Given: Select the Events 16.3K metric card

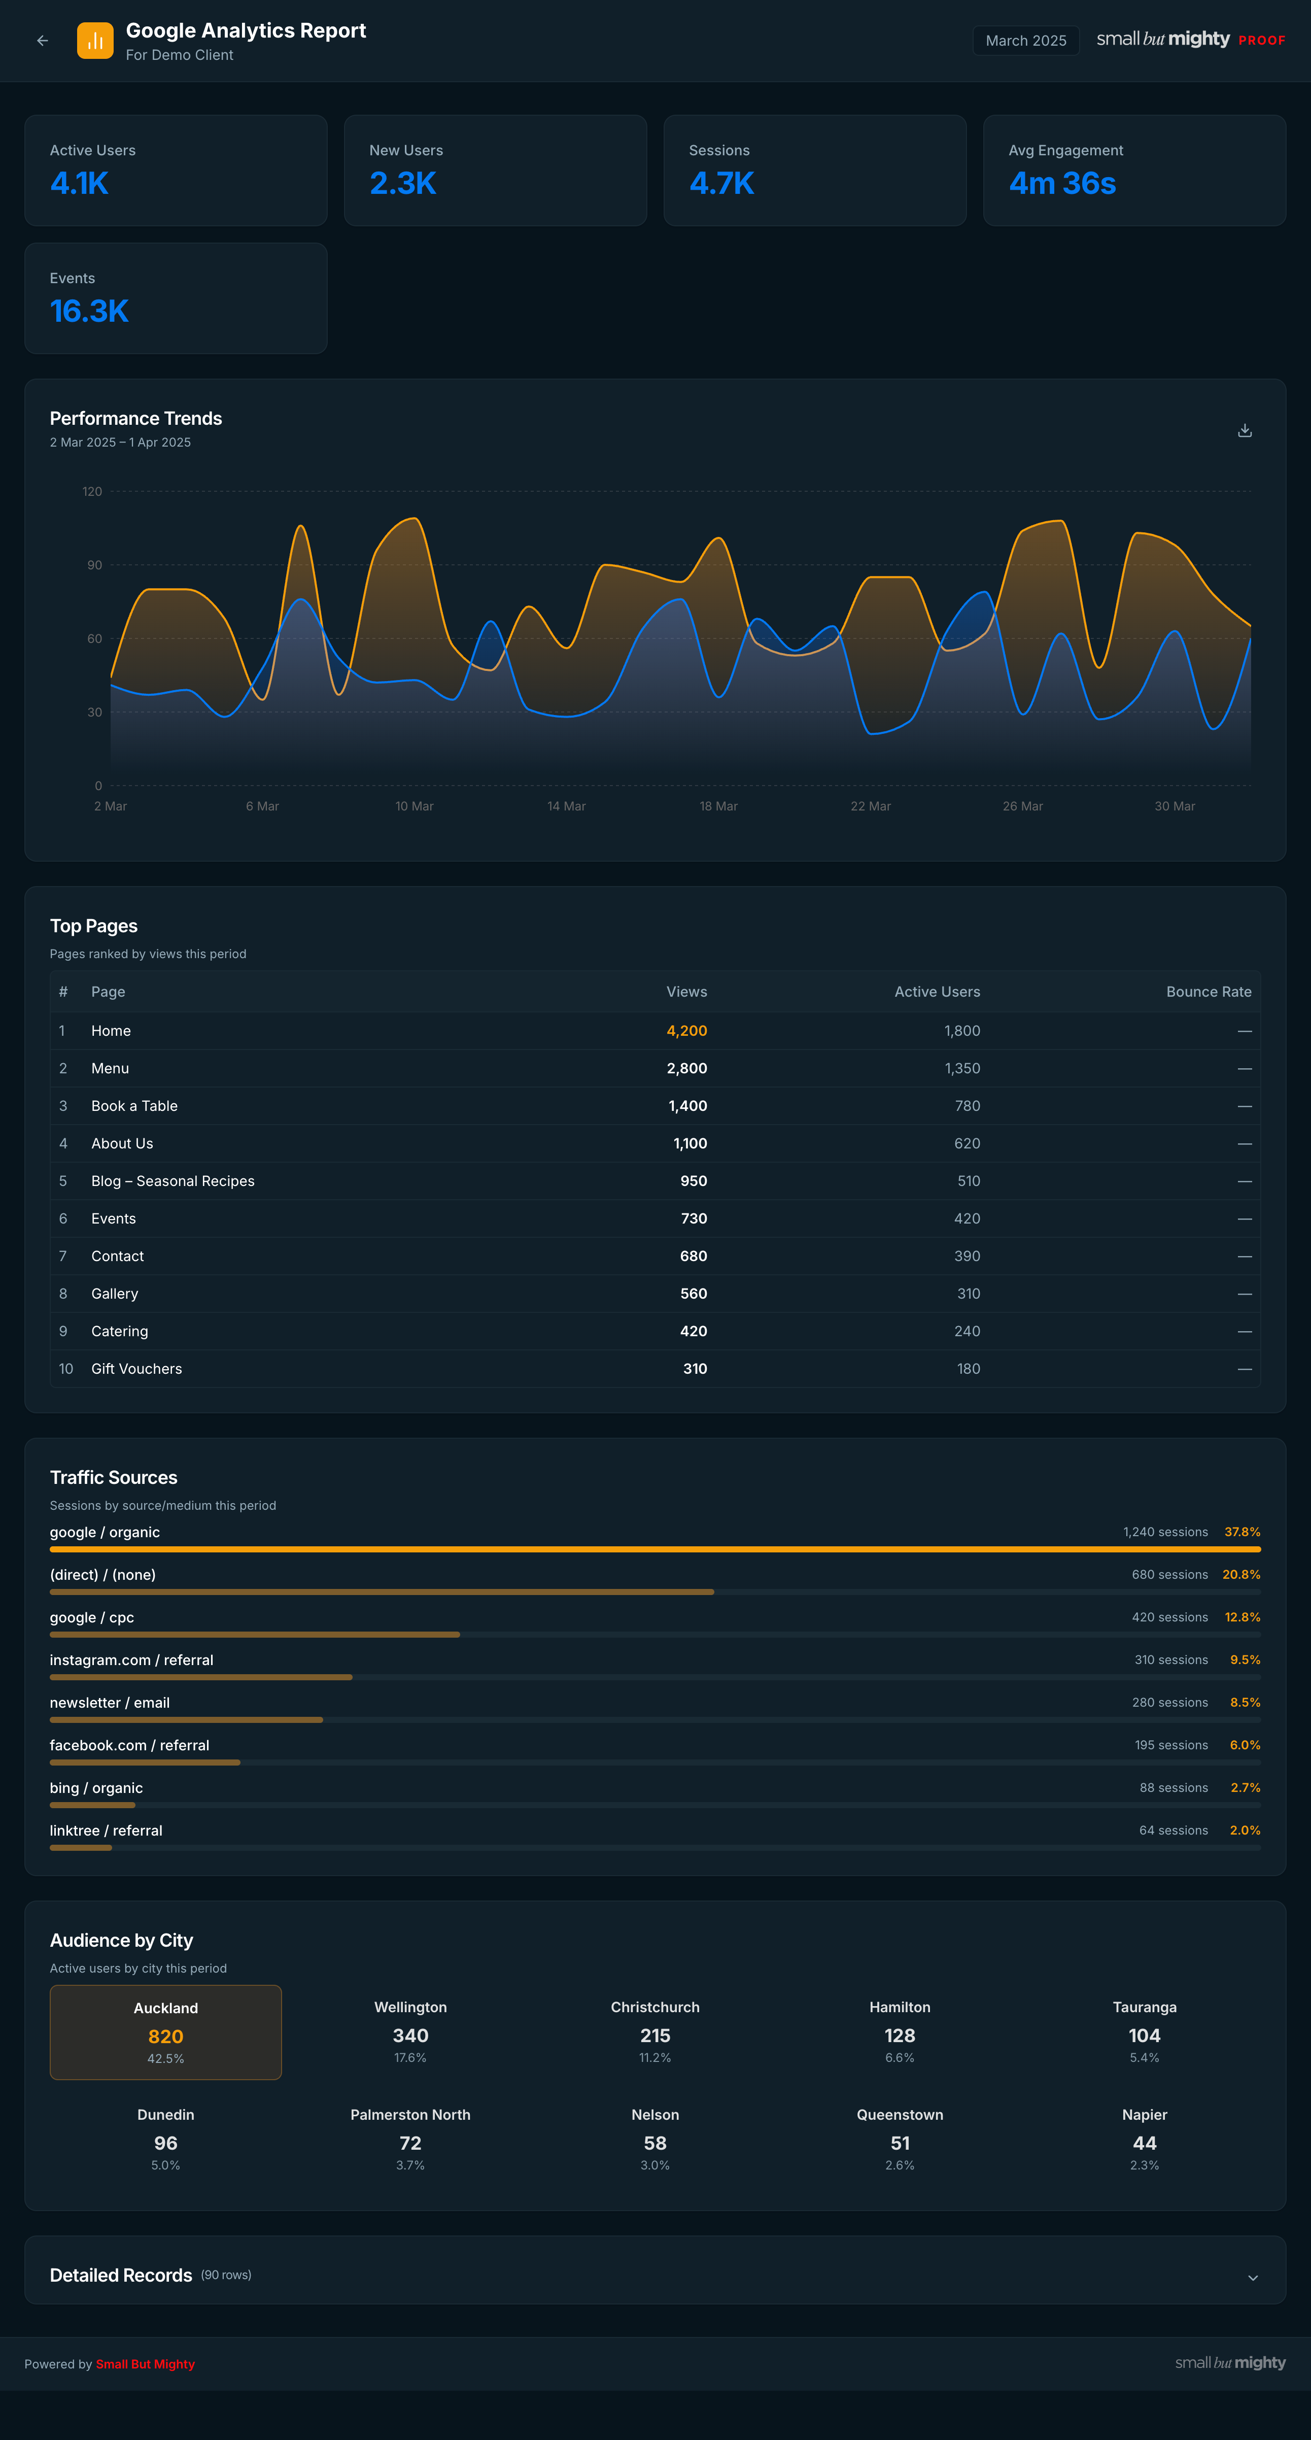Looking at the screenshot, I should (x=176, y=298).
